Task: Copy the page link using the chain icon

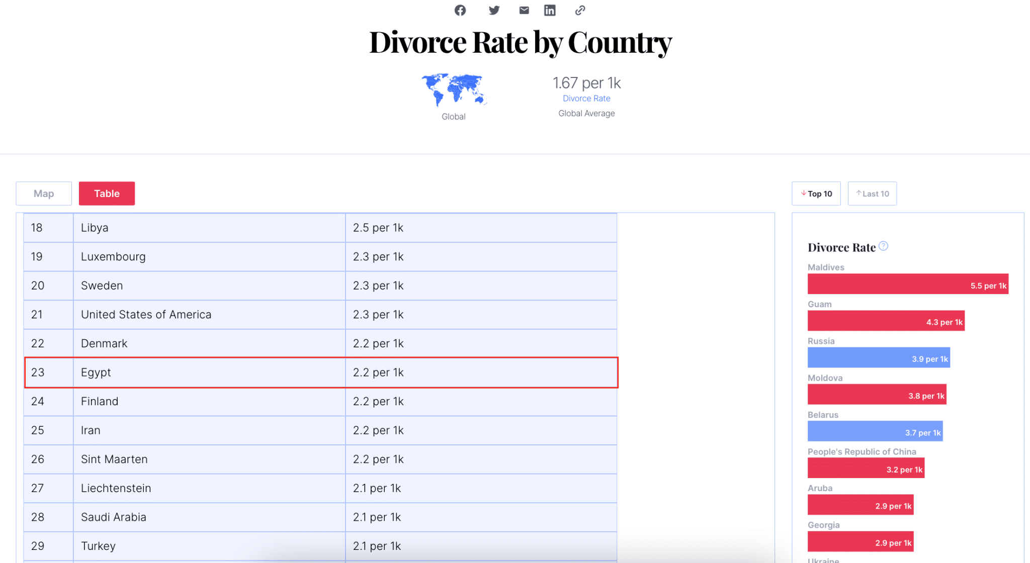Action: (x=580, y=10)
